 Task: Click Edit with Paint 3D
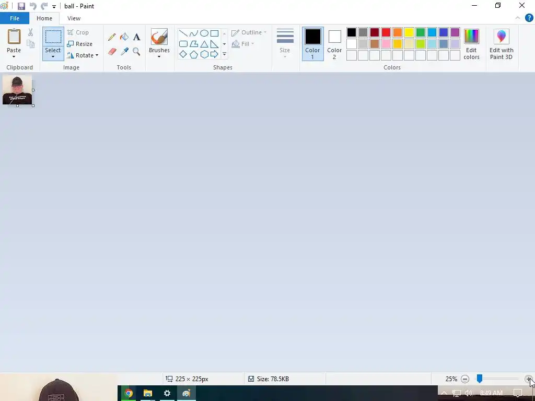pyautogui.click(x=501, y=44)
